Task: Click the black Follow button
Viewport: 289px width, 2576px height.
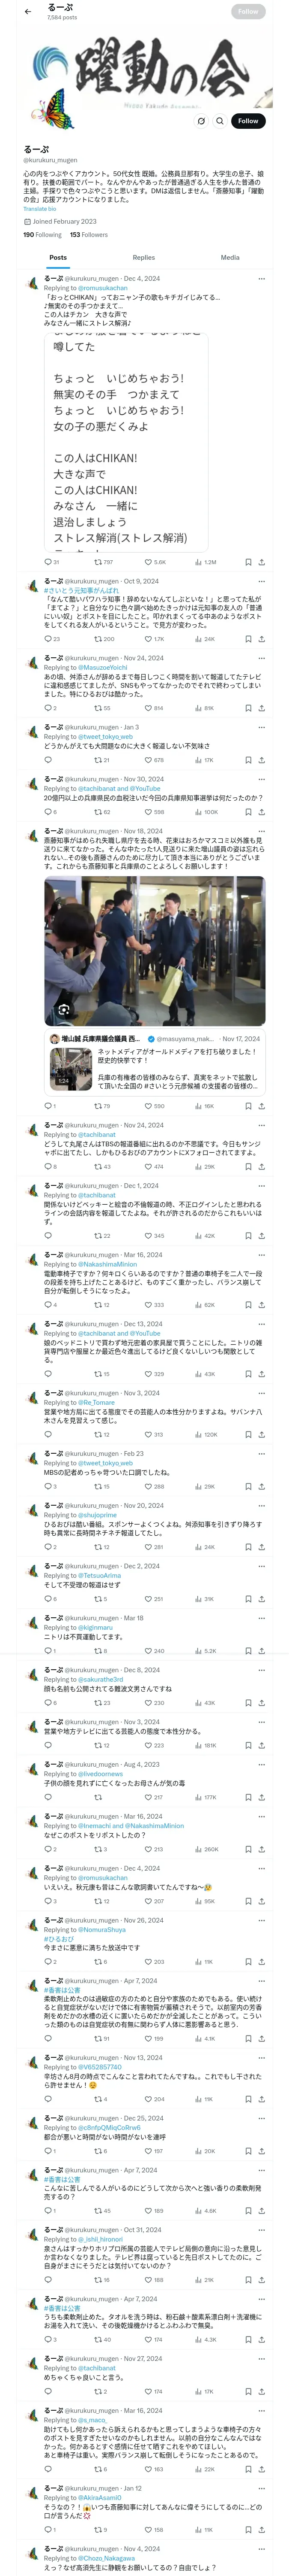Action: (x=247, y=121)
